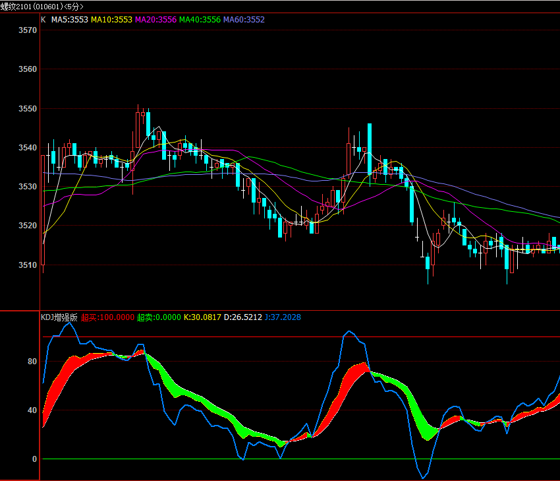Viewport: 560px width, 481px height.
Task: Select the MA60:3552 indicator label
Action: coord(244,20)
